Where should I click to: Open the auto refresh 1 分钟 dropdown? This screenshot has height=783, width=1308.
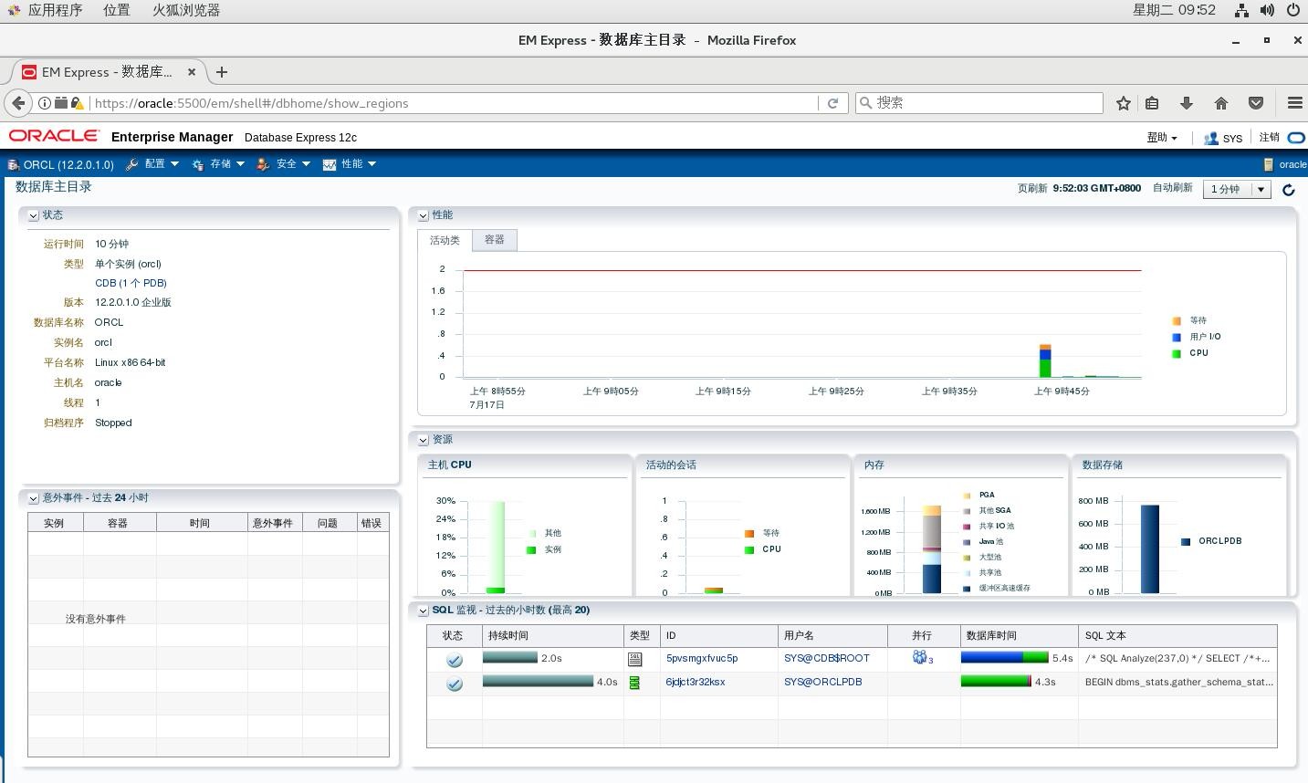click(1237, 189)
